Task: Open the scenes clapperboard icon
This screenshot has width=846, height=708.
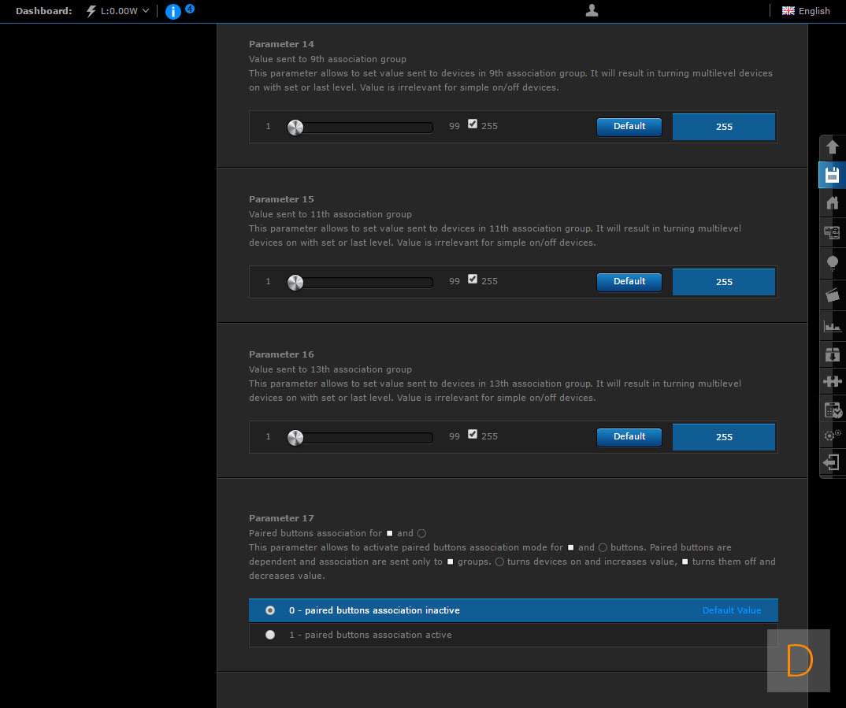Action: [832, 295]
